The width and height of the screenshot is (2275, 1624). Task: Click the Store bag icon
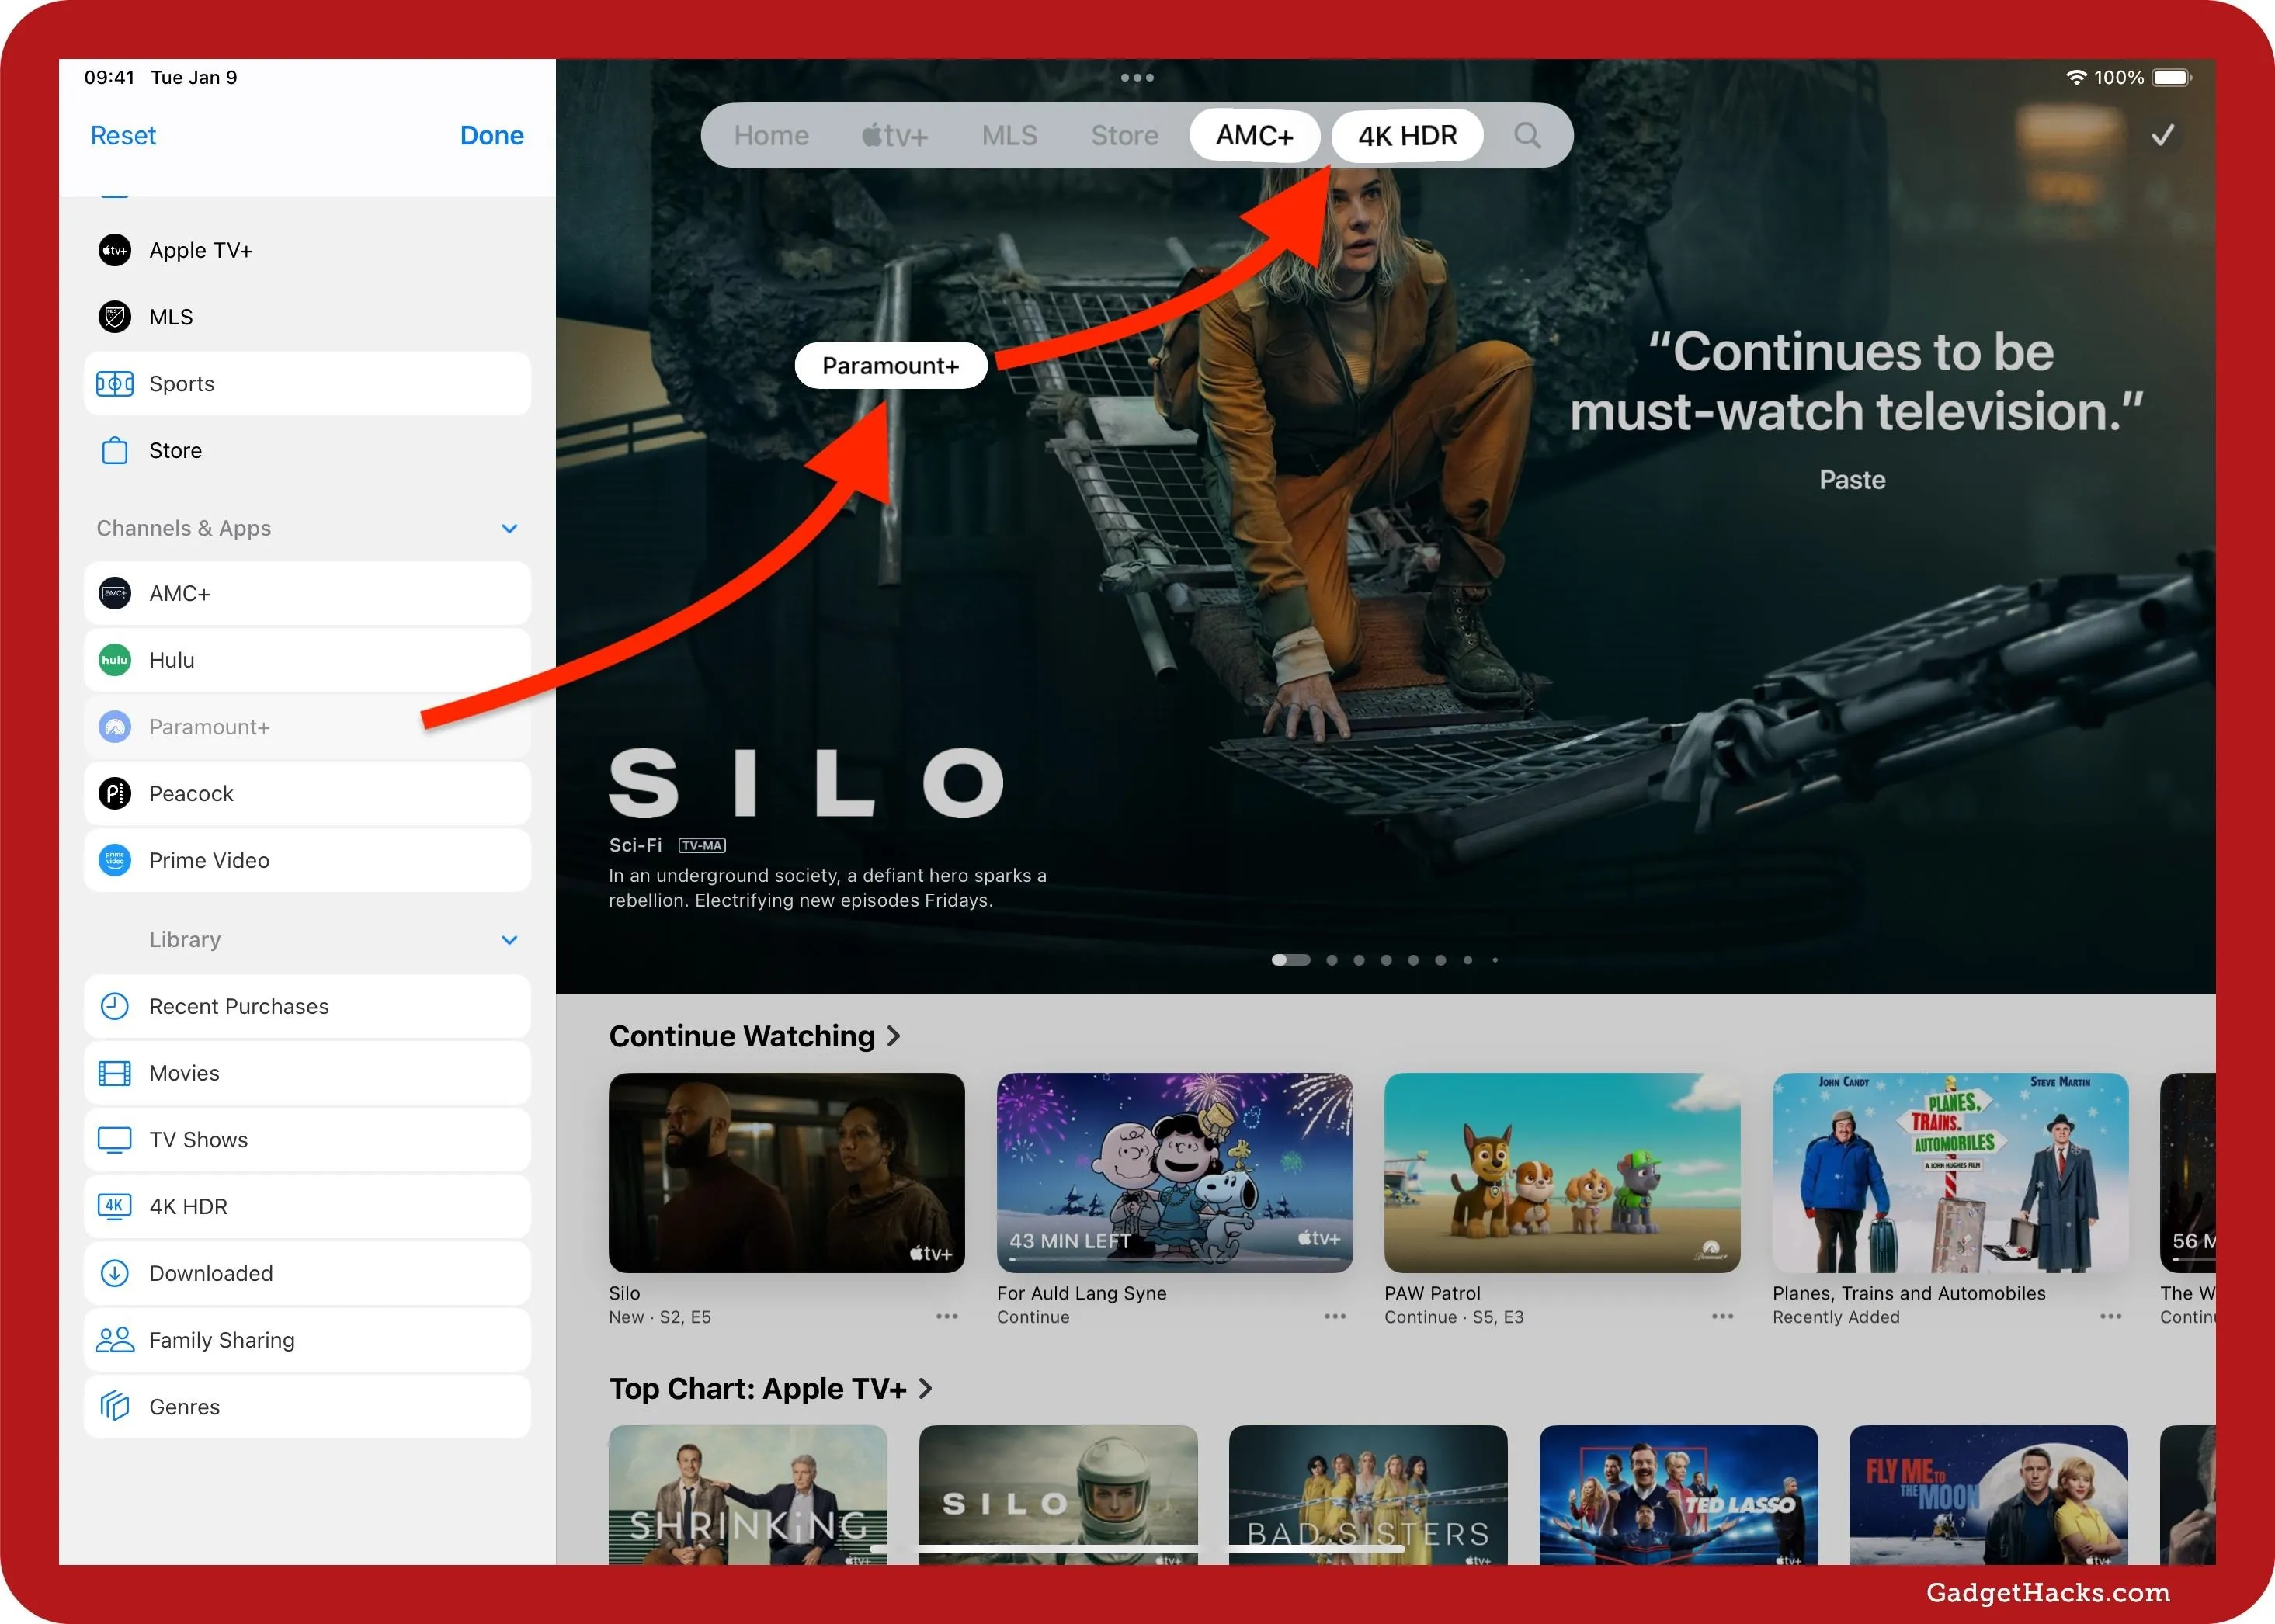[115, 451]
